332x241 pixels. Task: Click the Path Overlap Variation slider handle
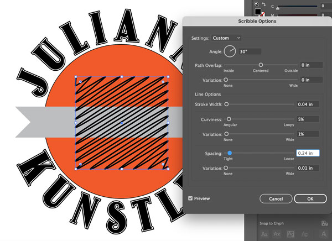226,80
